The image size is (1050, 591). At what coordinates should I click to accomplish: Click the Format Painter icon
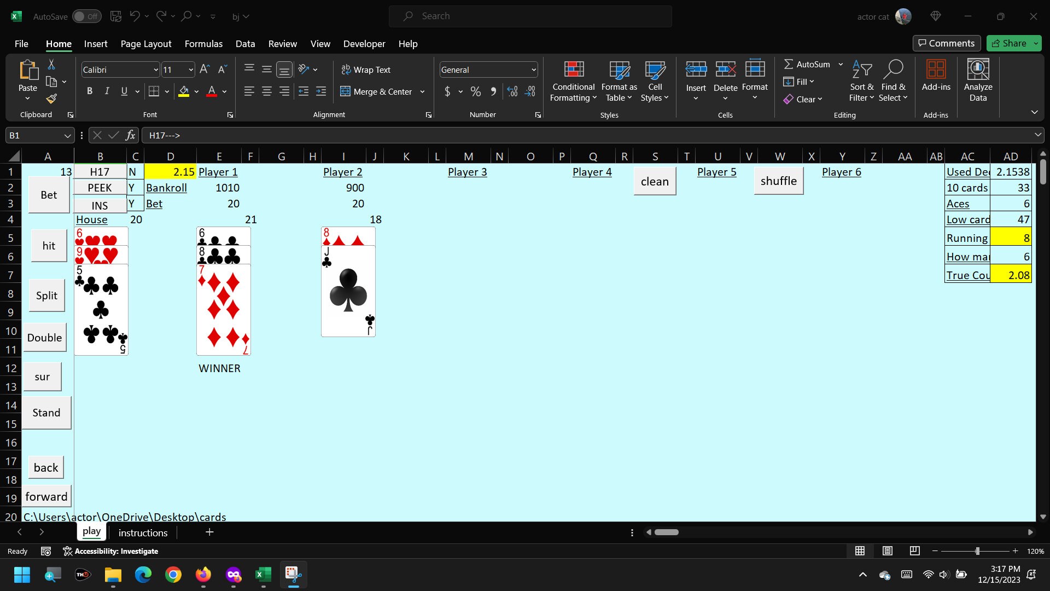tap(51, 99)
